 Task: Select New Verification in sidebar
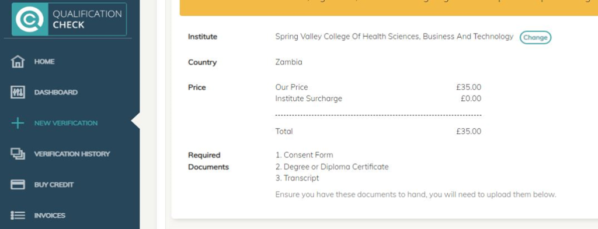65,124
